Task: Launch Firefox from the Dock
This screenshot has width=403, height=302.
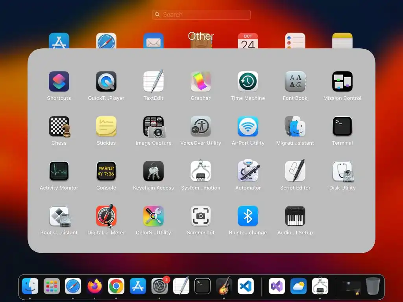Action: coord(94,286)
